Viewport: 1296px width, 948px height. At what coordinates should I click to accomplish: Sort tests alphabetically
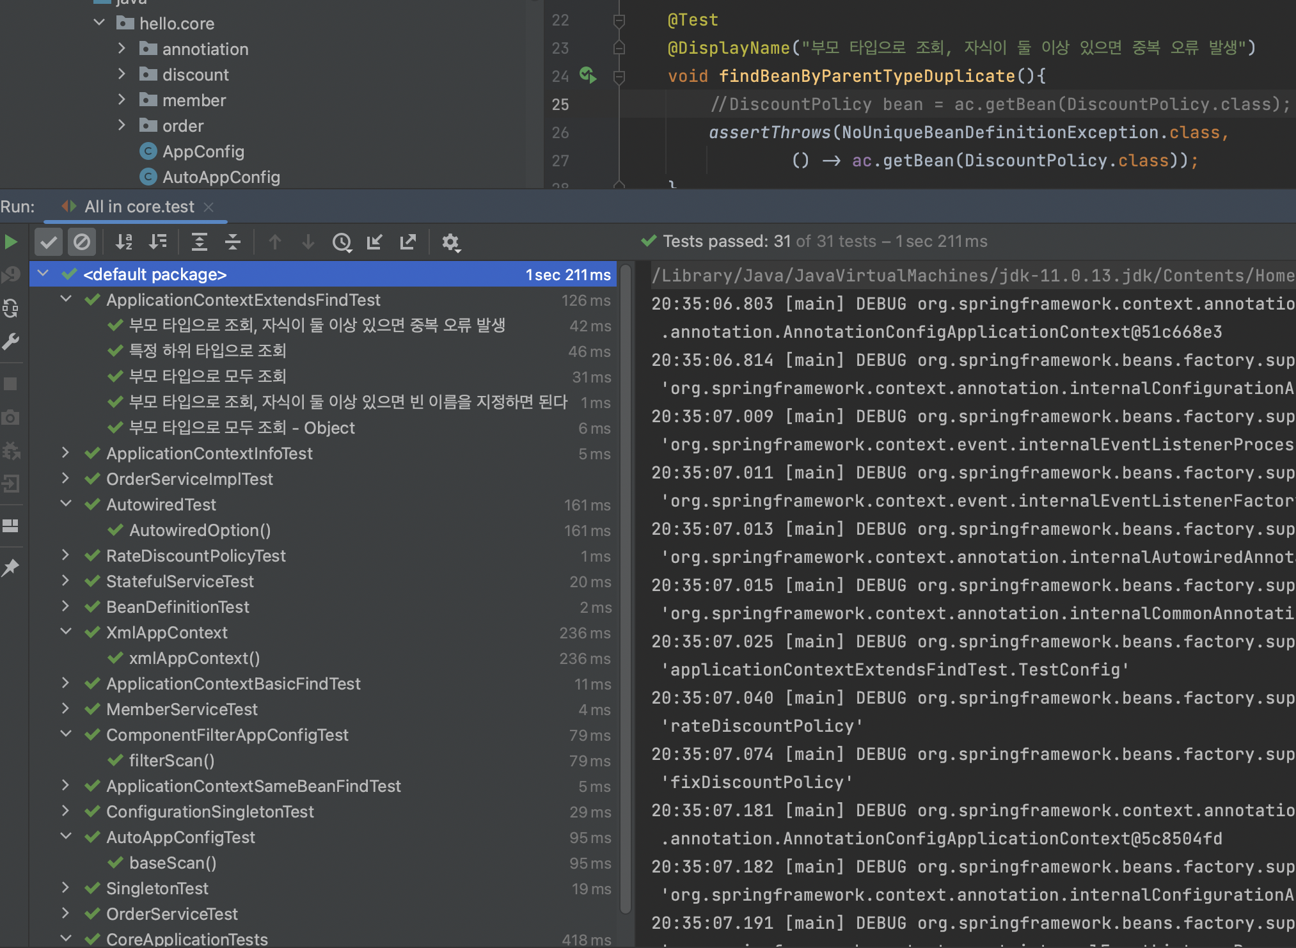(x=123, y=242)
